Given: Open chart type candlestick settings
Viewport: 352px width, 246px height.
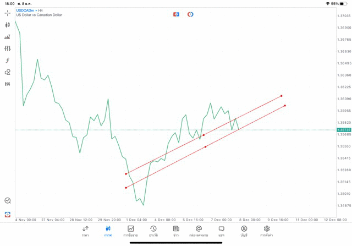Looking at the screenshot, I should pos(8,25).
